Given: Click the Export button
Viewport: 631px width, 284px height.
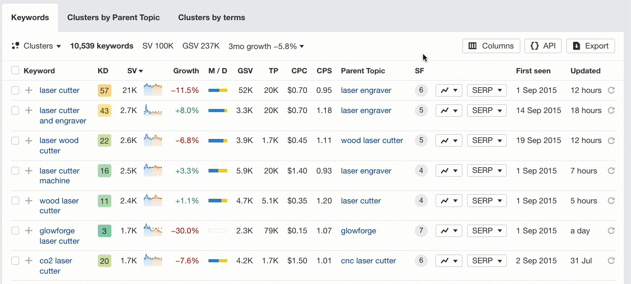Looking at the screenshot, I should (591, 46).
